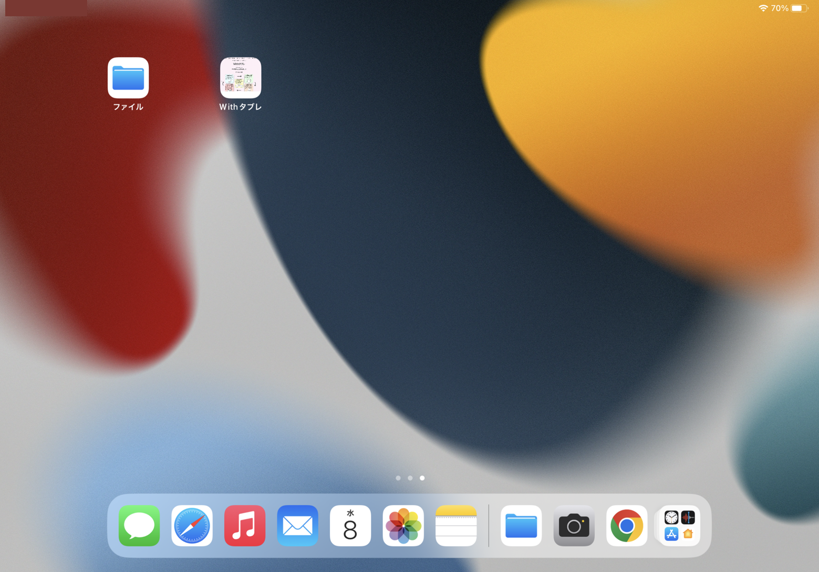This screenshot has width=819, height=572.
Task: Open the Notes app in dock
Action: 456,526
